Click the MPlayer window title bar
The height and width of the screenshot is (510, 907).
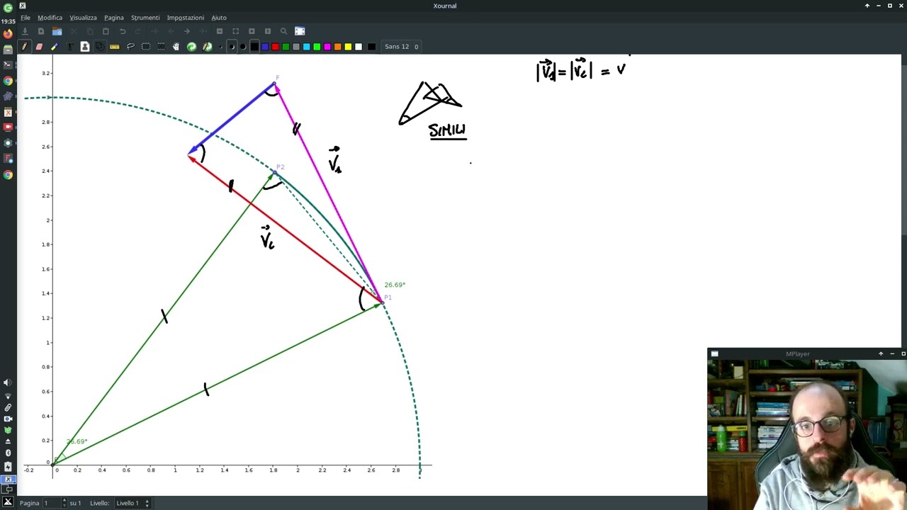click(x=798, y=353)
